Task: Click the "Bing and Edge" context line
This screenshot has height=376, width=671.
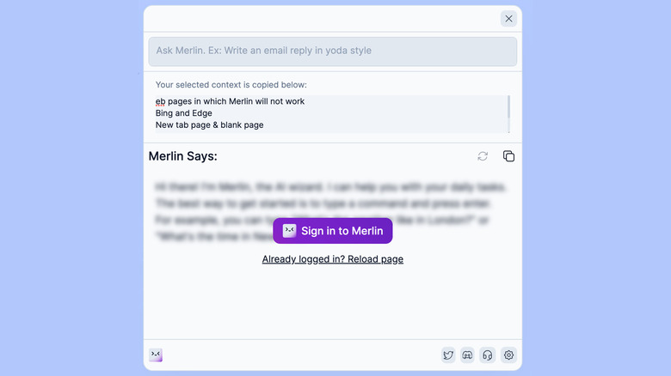Action: [x=184, y=113]
